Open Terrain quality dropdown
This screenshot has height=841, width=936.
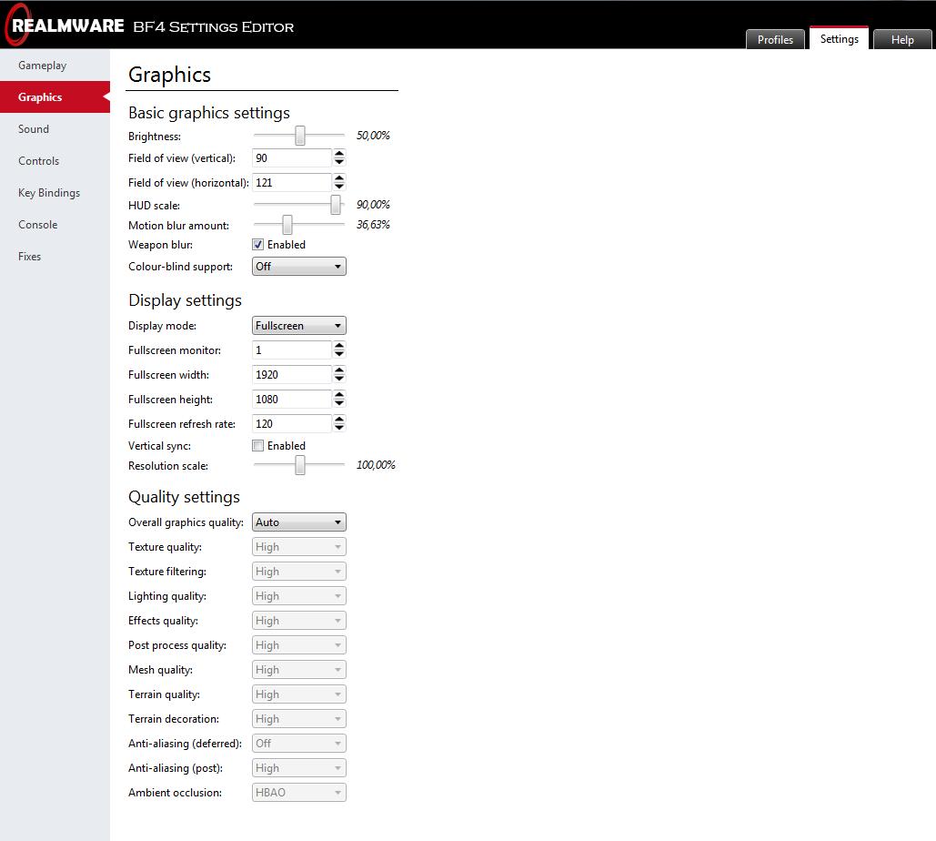coord(298,694)
